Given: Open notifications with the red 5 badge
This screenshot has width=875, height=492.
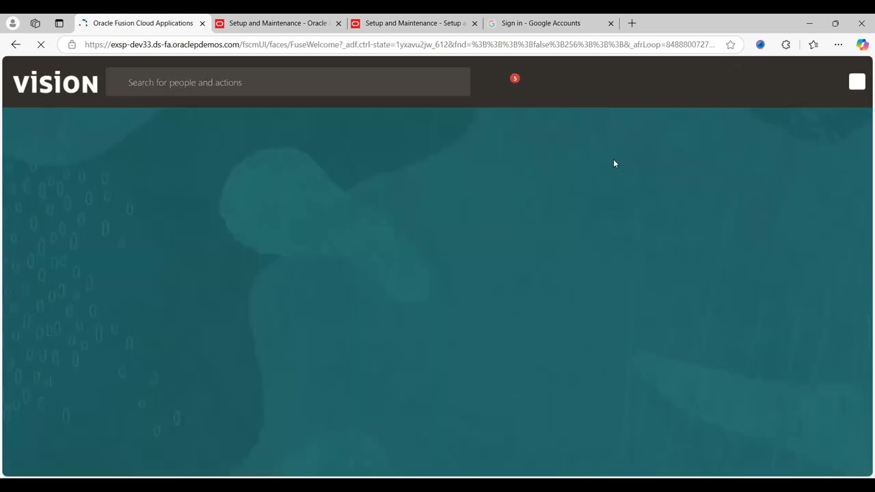Looking at the screenshot, I should click(x=515, y=79).
